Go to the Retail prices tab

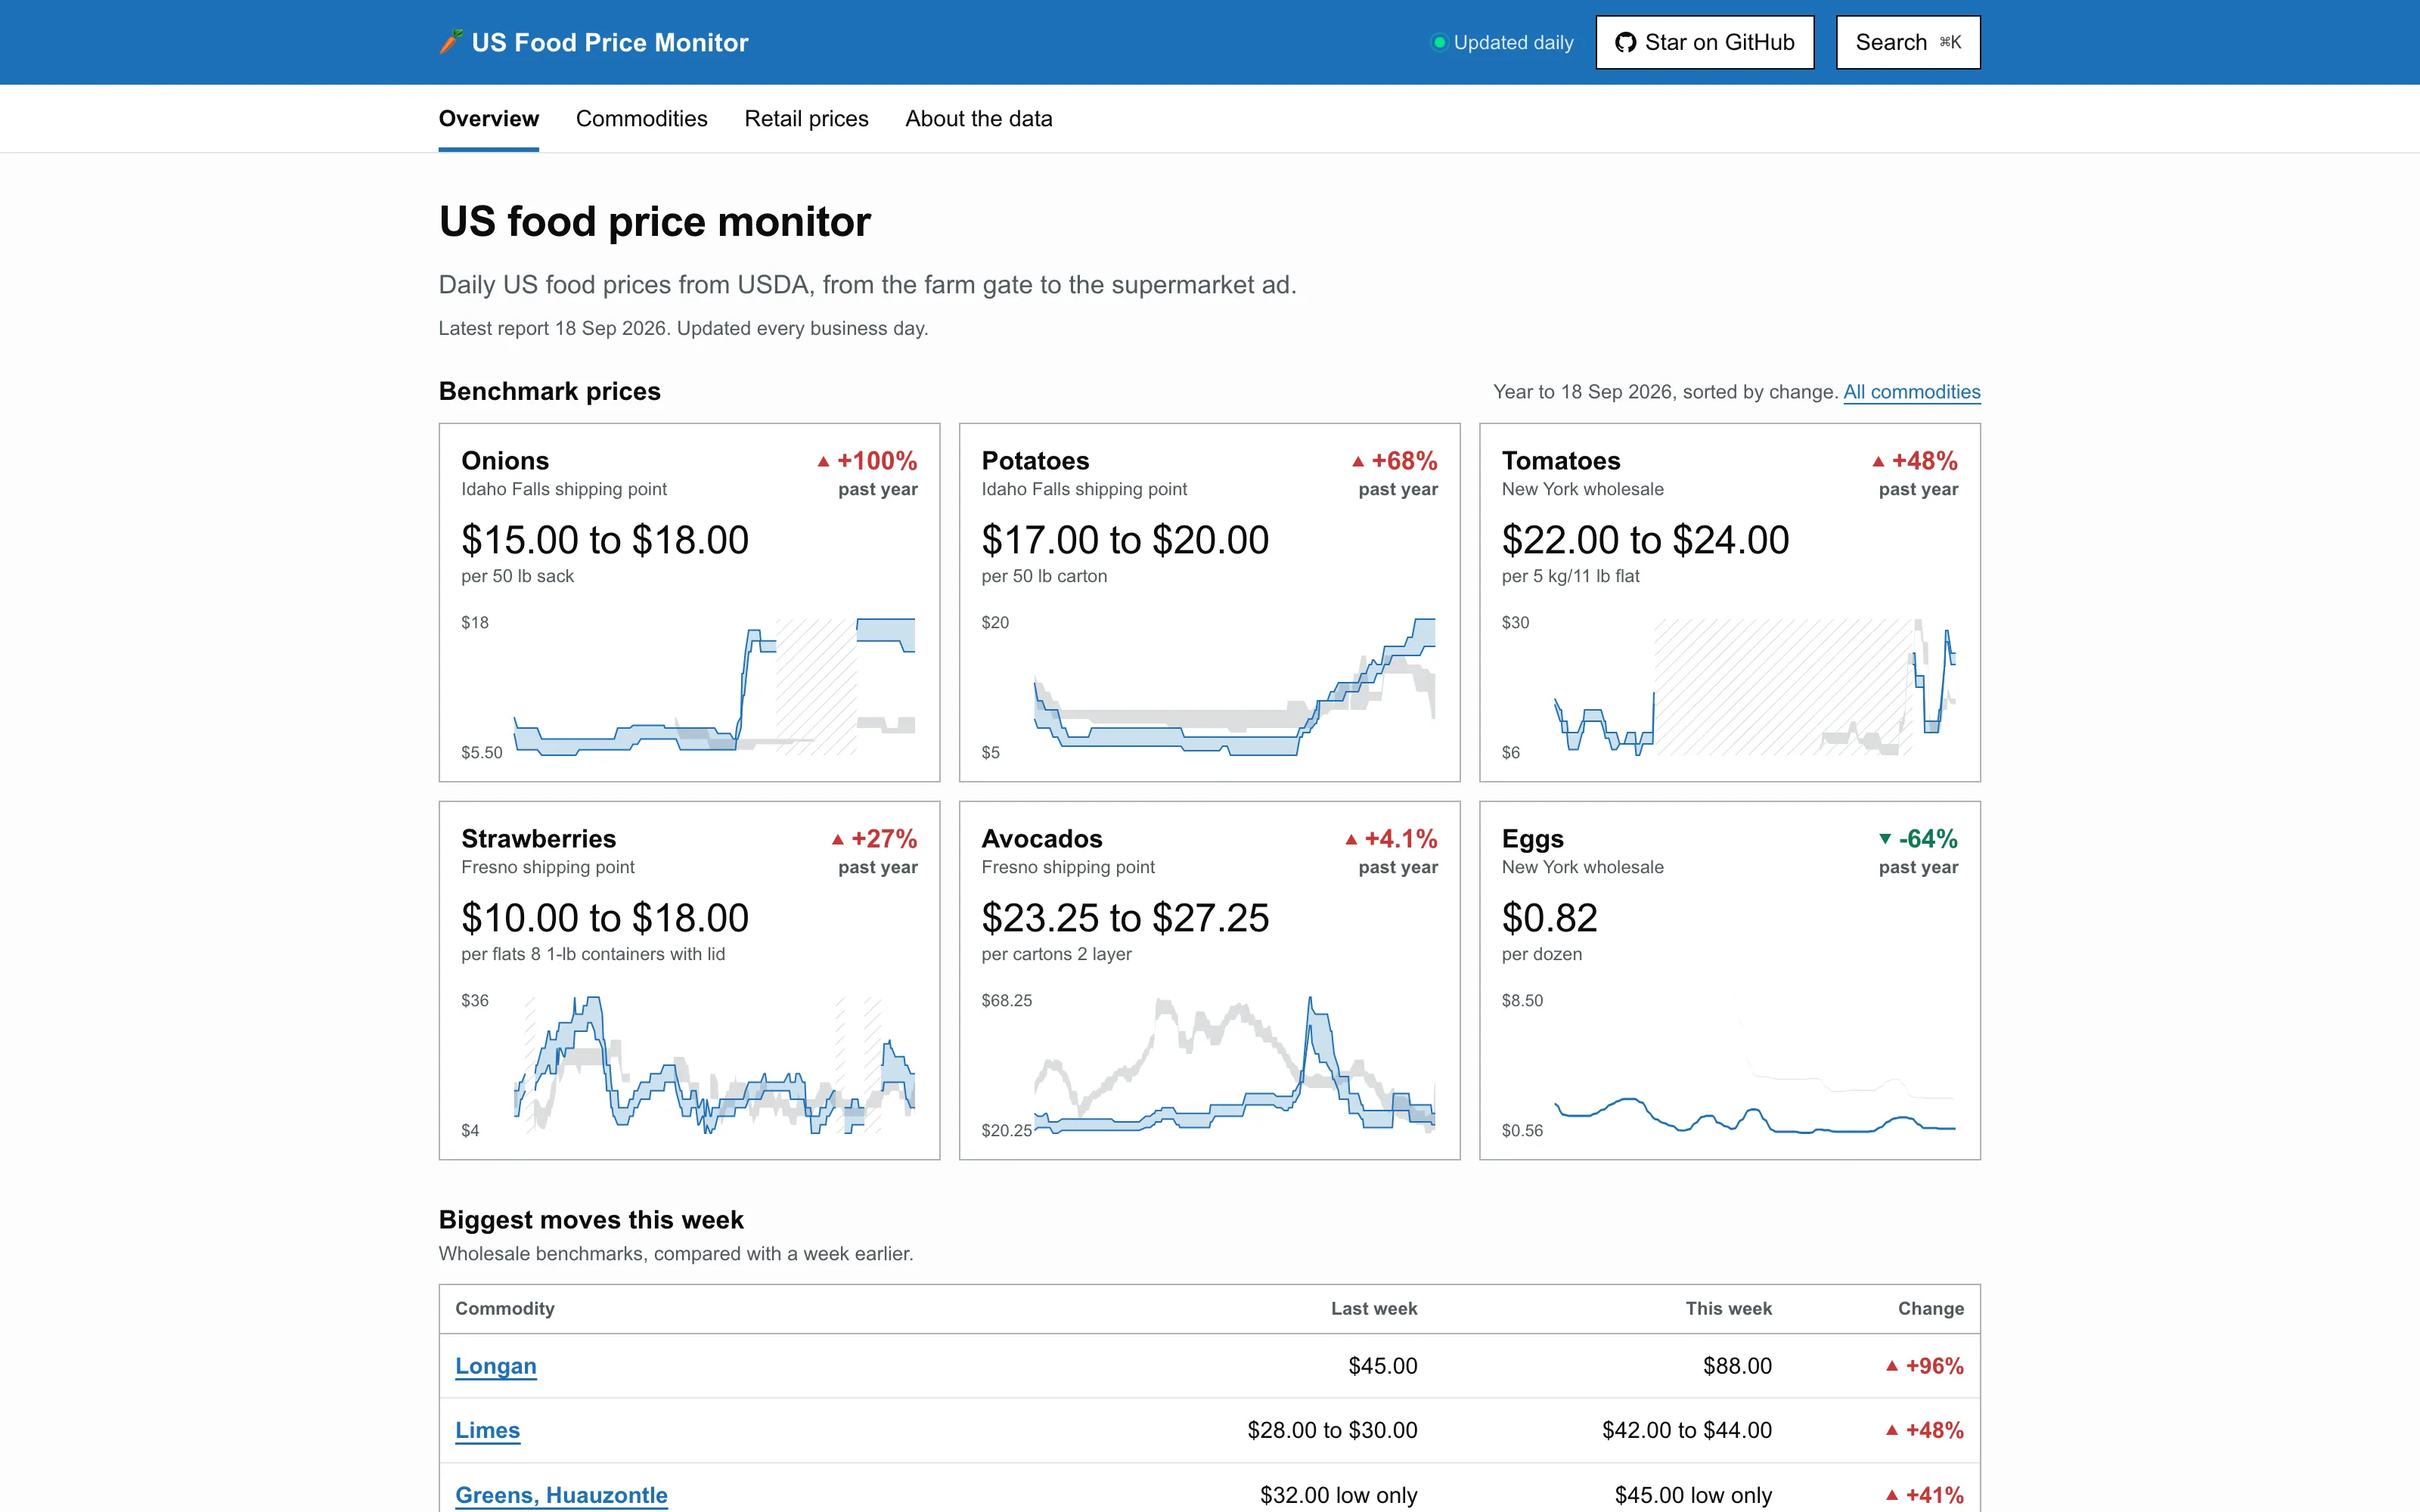806,119
